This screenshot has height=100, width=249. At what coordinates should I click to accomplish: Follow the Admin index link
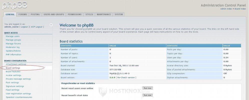226,9
